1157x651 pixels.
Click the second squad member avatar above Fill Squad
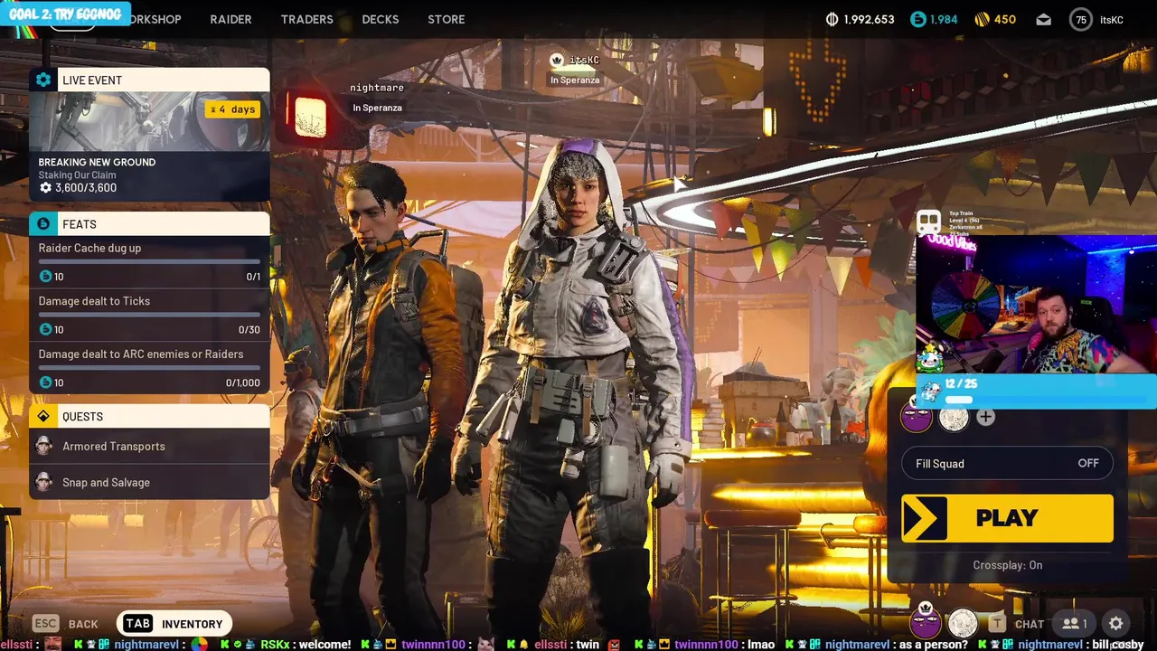pos(954,417)
